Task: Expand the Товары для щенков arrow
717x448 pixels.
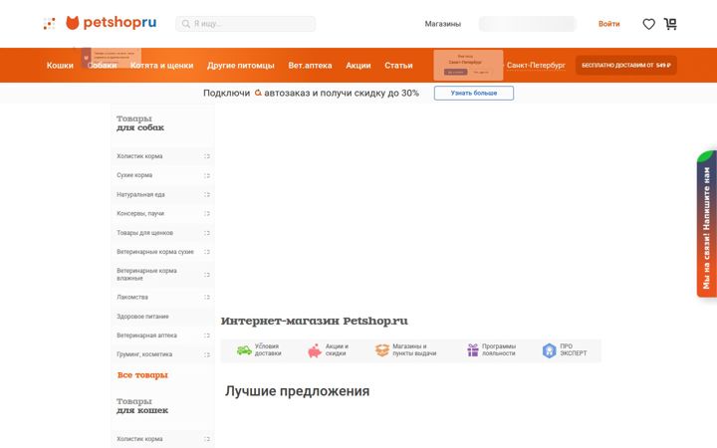Action: click(x=207, y=233)
